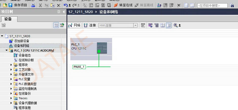Redo the last undone action

[74, 6]
